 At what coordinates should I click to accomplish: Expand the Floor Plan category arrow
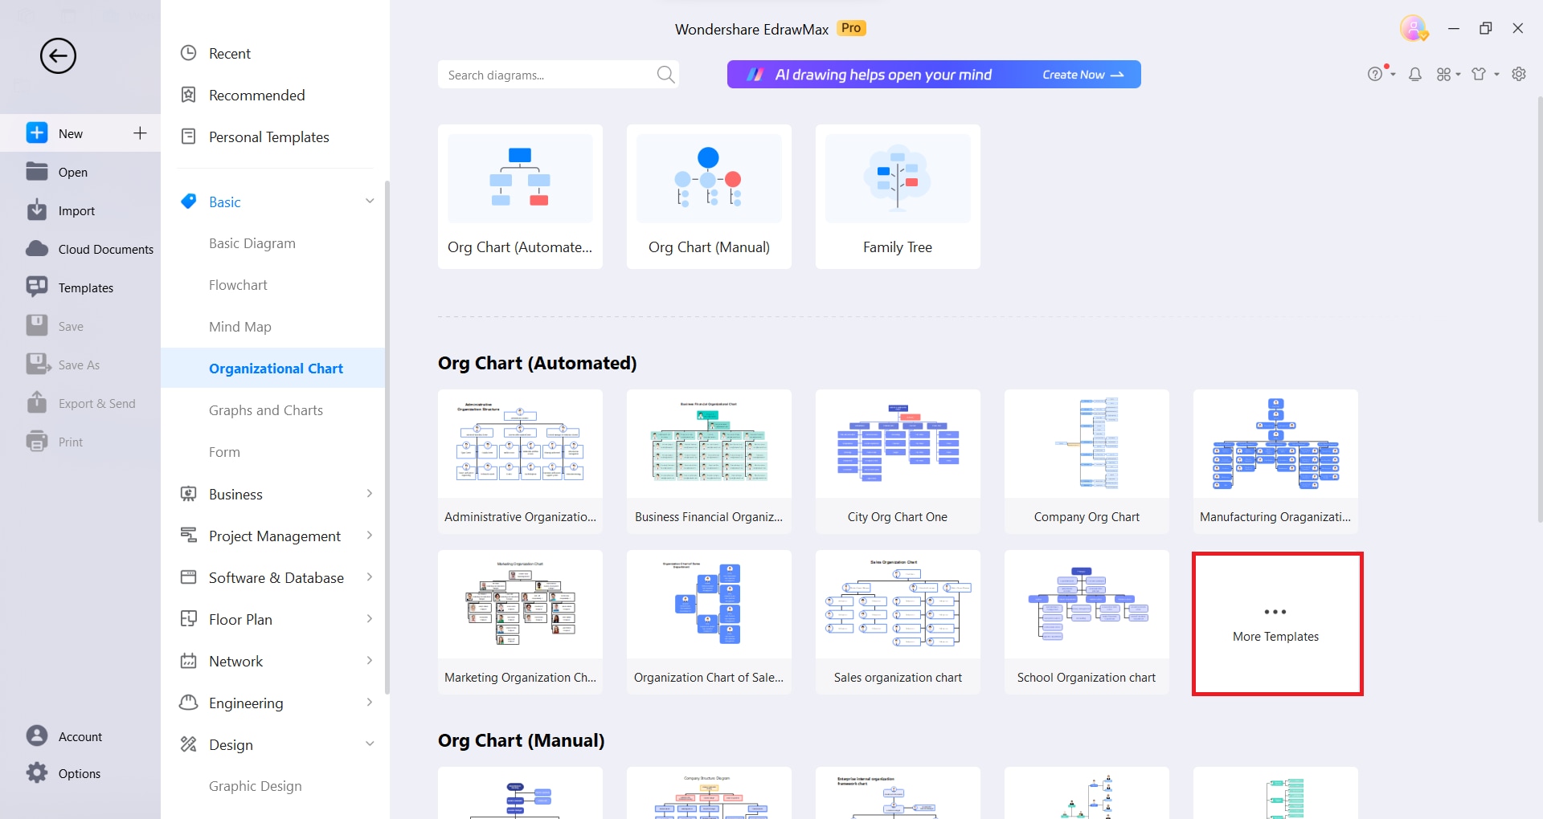tap(370, 619)
